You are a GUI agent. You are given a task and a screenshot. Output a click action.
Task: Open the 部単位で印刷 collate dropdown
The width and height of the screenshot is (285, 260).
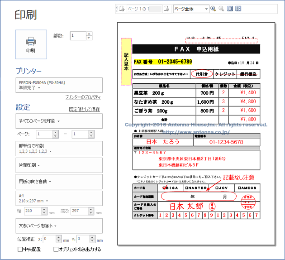[x=59, y=149]
